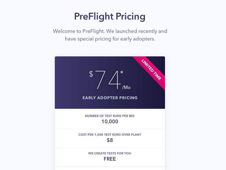Click the number 7 in the price
226x170 pixels.
click(x=100, y=80)
